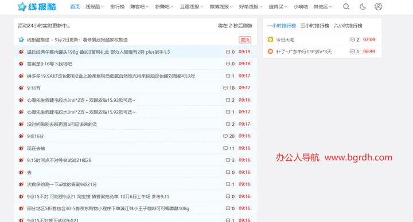Click the 将在 2 秒后刷新 refresh countdown text

(235, 26)
